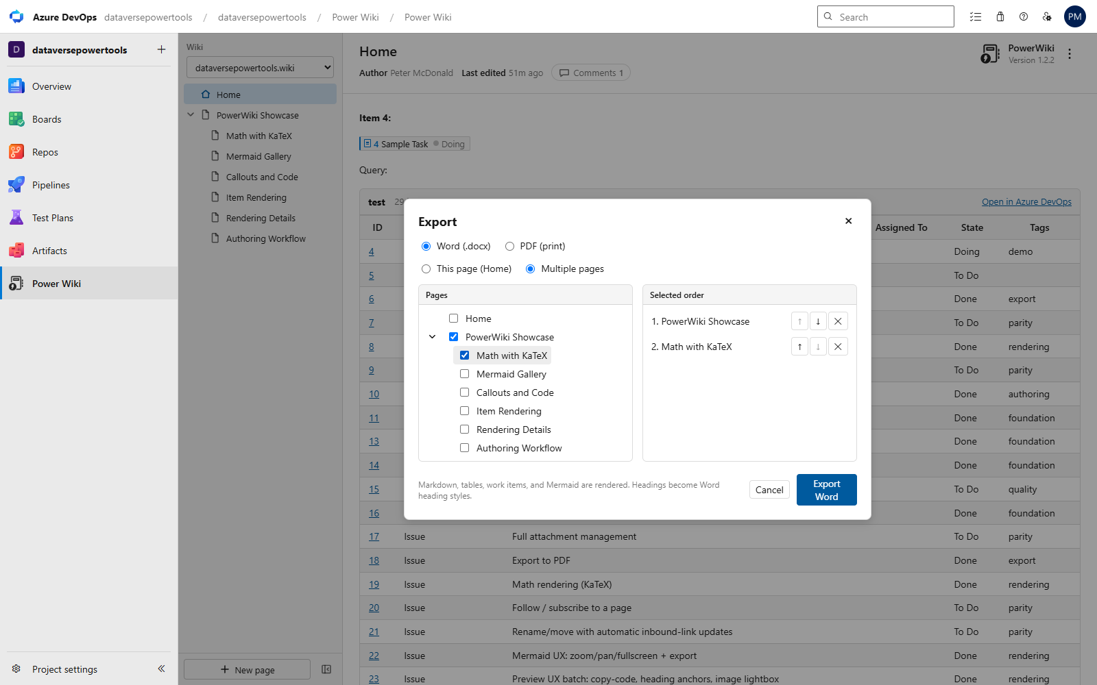Open the work items checklist icon in header

[x=976, y=16]
